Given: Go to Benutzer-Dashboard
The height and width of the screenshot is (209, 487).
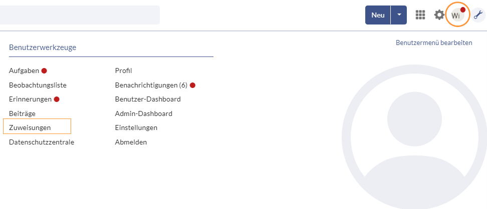Looking at the screenshot, I should point(148,99).
